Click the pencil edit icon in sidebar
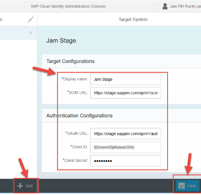The image size is (201, 195). coord(31,20)
